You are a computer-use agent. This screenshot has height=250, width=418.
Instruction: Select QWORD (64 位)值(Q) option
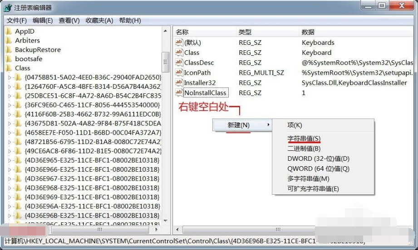[x=318, y=168]
